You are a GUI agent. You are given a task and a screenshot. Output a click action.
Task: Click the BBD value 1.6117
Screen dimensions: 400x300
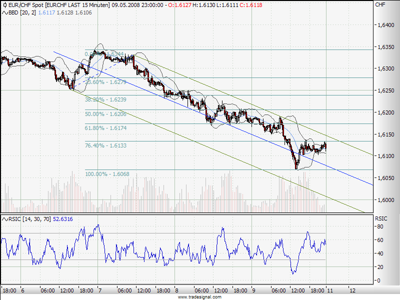pyautogui.click(x=46, y=13)
